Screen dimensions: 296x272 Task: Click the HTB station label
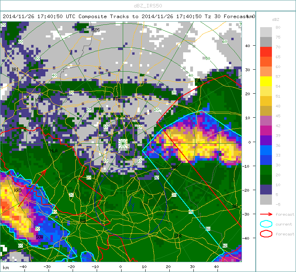click(x=39, y=100)
